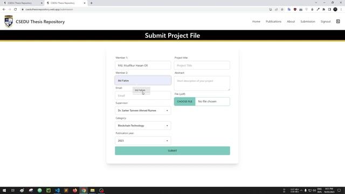Click the taskbar clock and date
Image resolution: width=345 pixels, height=194 pixels.
tap(329, 190)
